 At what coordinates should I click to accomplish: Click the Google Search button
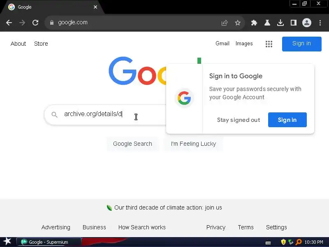click(132, 144)
